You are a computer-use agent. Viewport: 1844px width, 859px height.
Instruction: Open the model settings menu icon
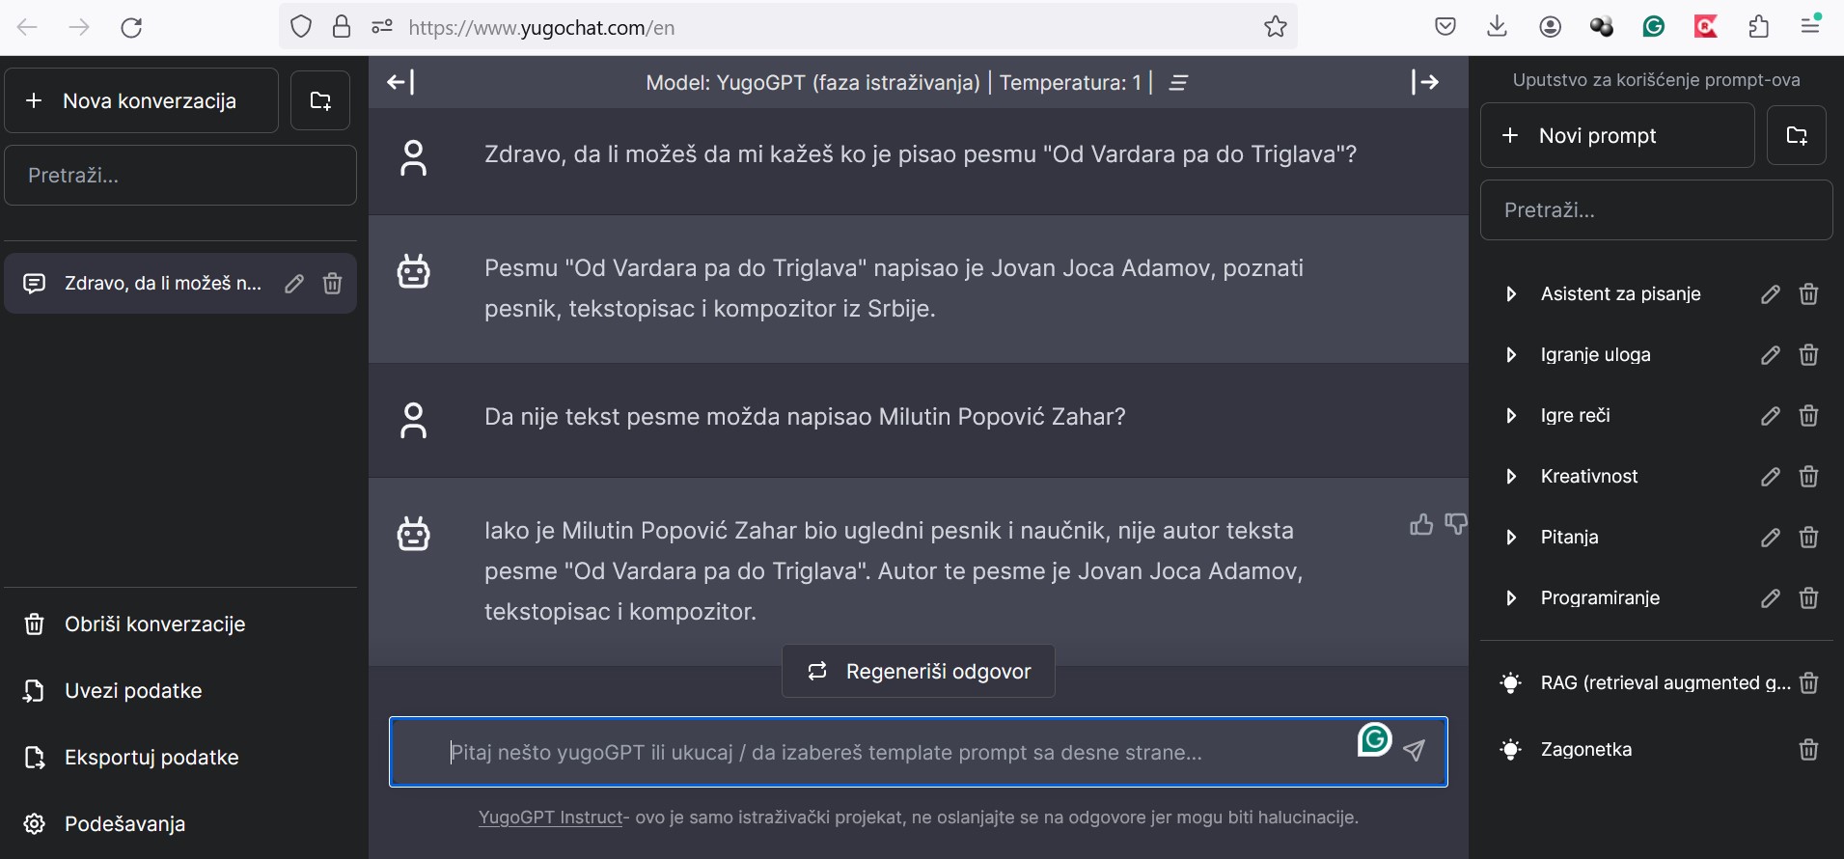click(x=1178, y=83)
